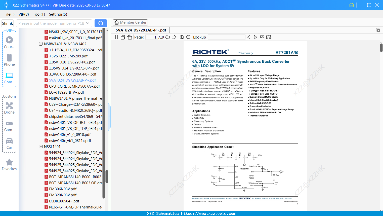Open EC--IT8928_B_V~.pdf file
This screenshot has height=216, width=383.
point(66,92)
